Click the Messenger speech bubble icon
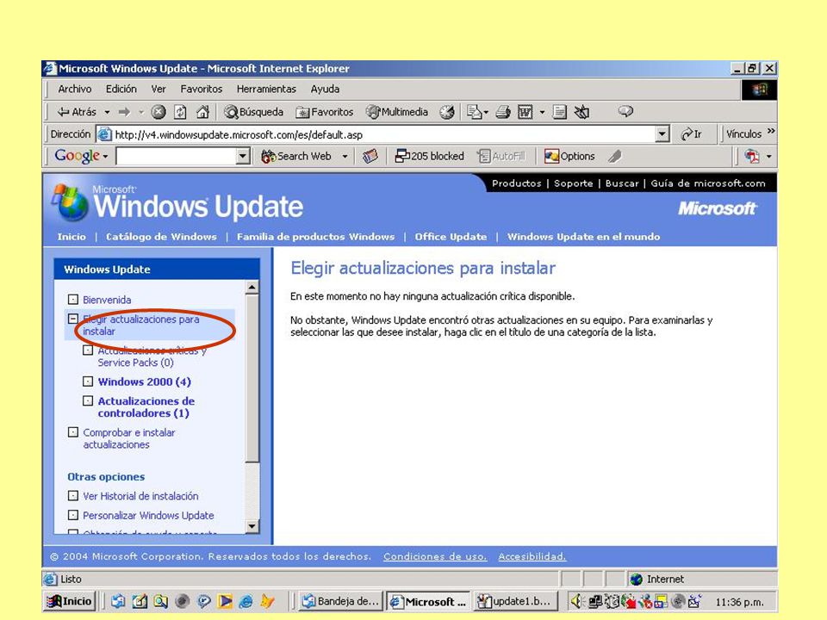 tap(625, 111)
